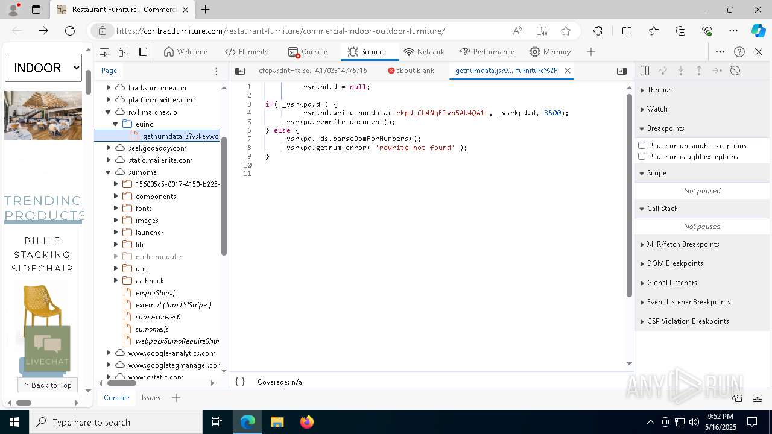Open Read aloud icon in address bar
The width and height of the screenshot is (772, 434).
tap(517, 31)
